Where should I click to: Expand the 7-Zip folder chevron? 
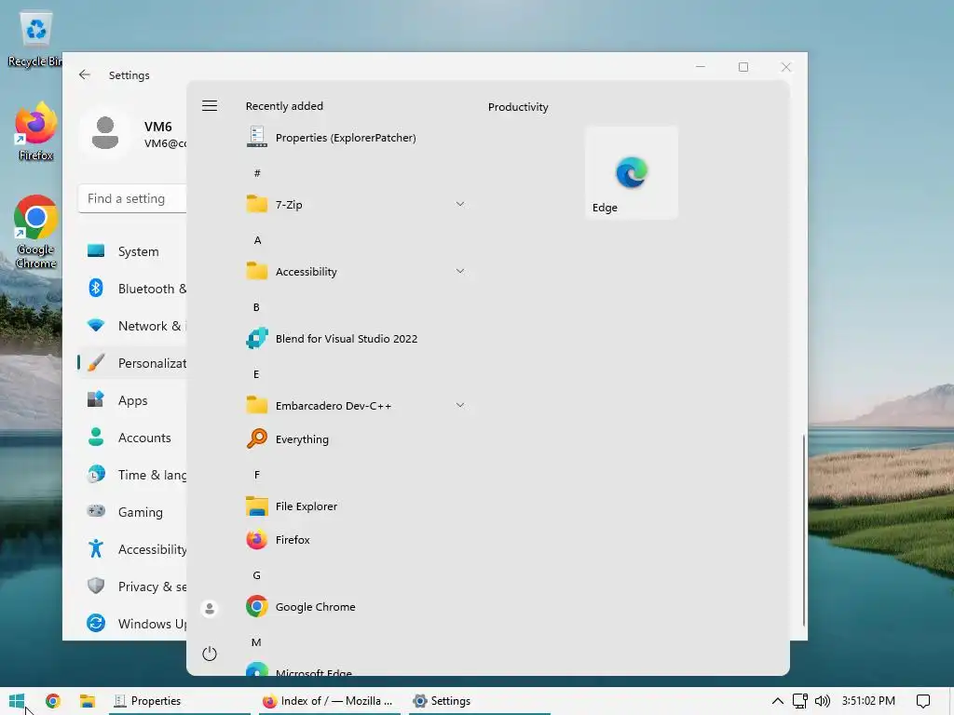point(460,204)
